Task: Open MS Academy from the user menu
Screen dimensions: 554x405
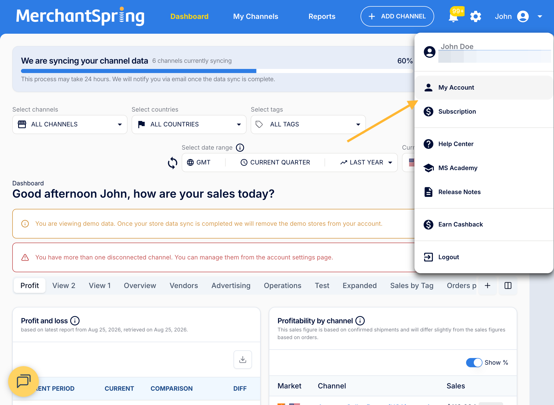Action: click(x=484, y=168)
